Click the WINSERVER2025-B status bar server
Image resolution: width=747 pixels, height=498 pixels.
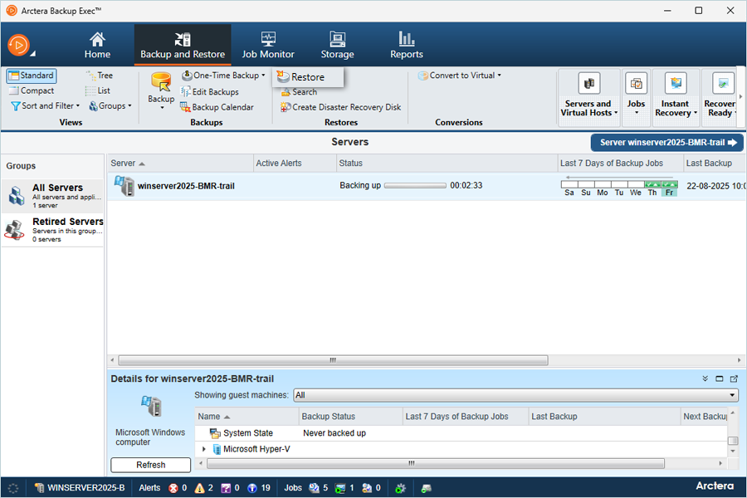tap(80, 487)
